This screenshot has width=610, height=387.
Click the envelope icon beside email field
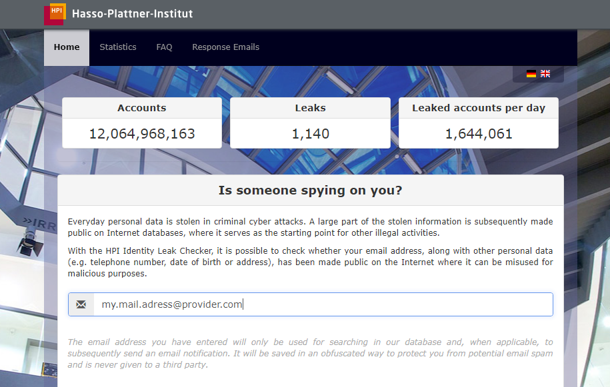[x=81, y=304]
